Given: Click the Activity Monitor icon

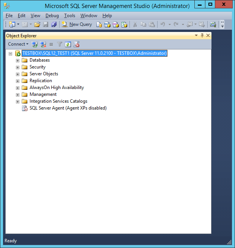Looking at the screenshot, I should pos(213,24).
